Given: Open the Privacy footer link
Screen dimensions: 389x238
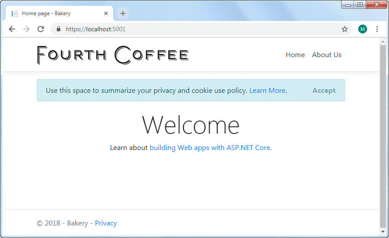Looking at the screenshot, I should tap(106, 223).
